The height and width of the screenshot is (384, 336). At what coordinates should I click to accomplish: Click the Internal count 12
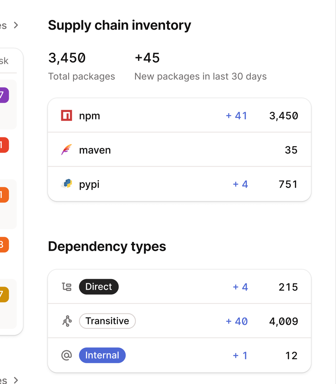tap(292, 355)
